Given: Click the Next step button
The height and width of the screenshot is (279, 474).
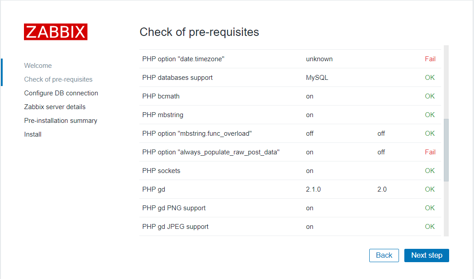Looking at the screenshot, I should click(x=426, y=255).
